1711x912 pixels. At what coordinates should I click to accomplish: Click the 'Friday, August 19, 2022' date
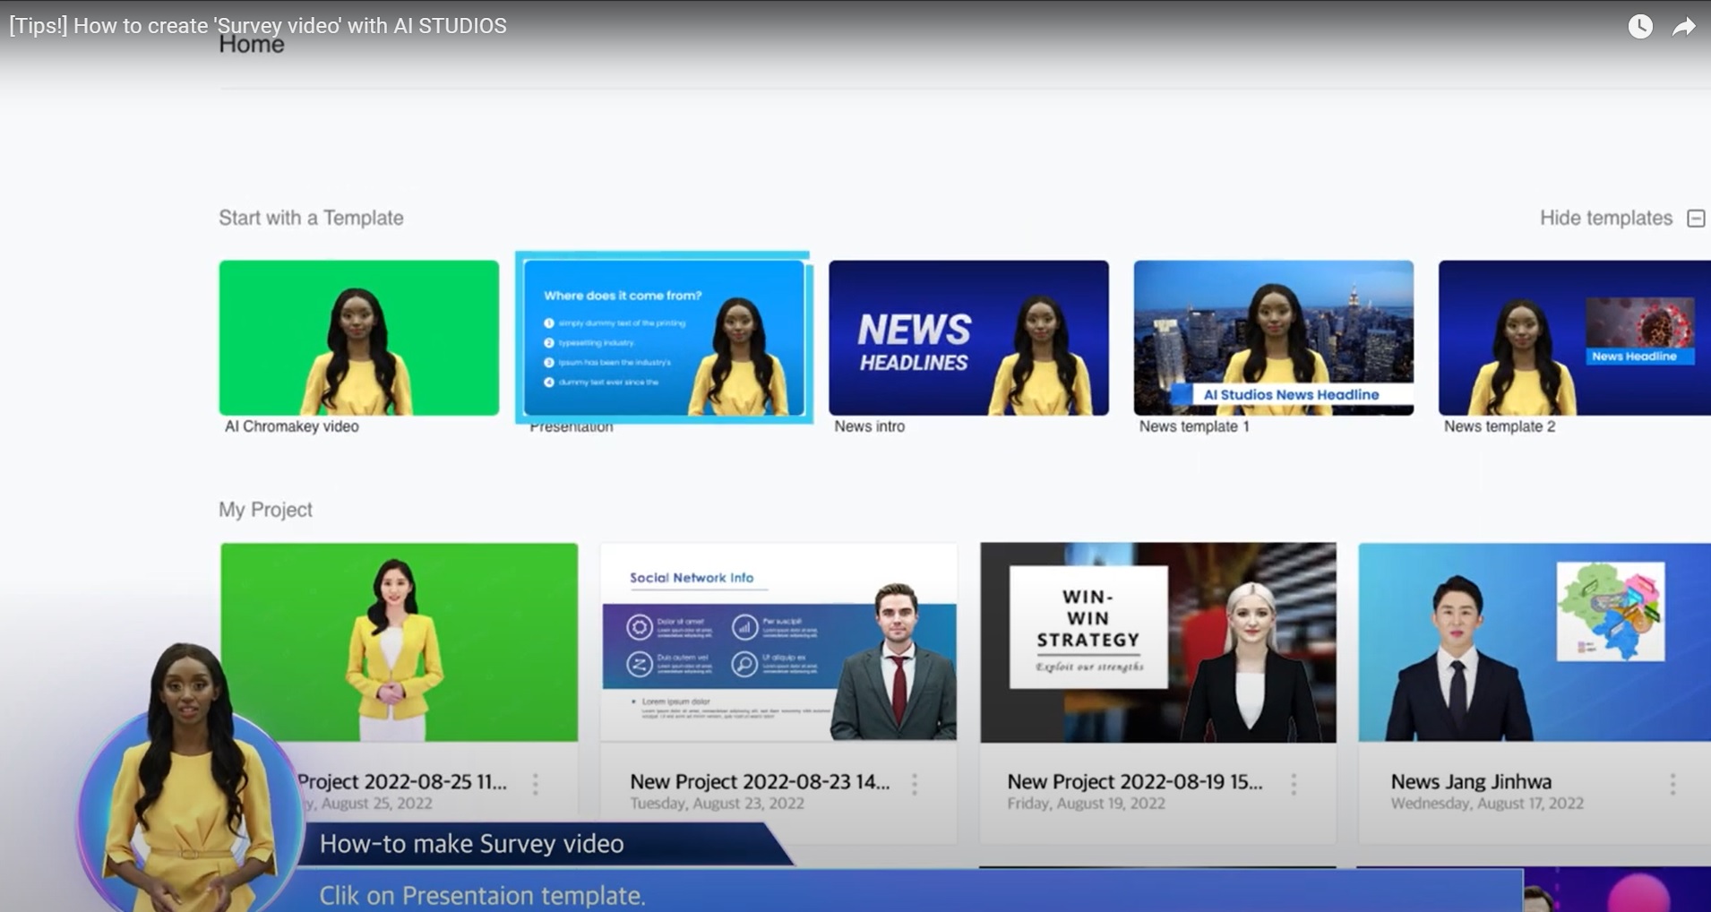click(1086, 804)
